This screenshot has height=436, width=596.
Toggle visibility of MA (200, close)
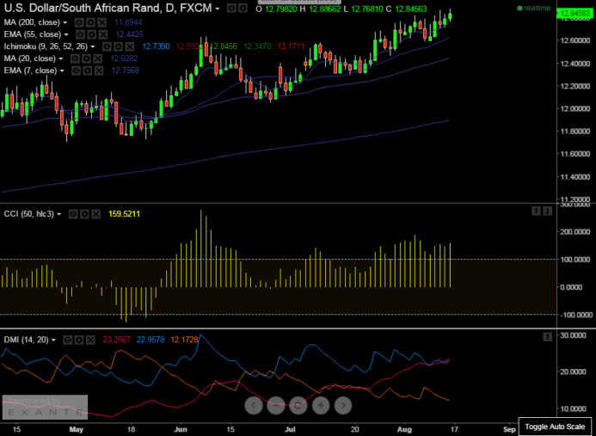pyautogui.click(x=79, y=22)
